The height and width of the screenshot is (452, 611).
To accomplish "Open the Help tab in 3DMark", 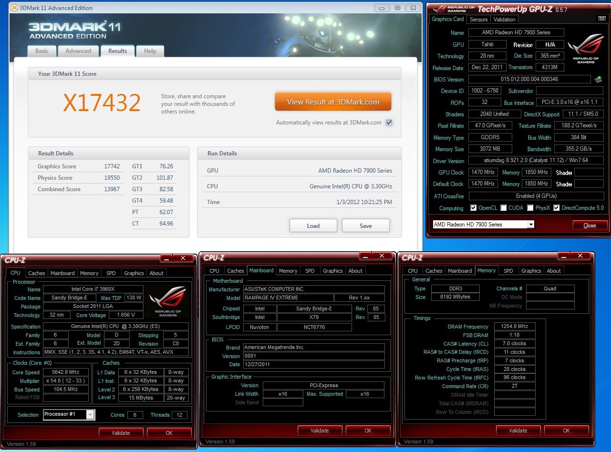I will [150, 51].
